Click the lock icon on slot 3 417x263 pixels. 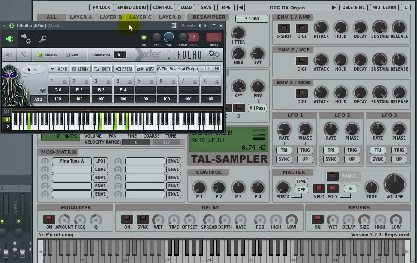(108, 82)
